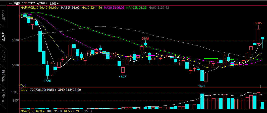Click the MA10 5244.60 value
Screen dimensions: 267x113
pyautogui.click(x=92, y=8)
